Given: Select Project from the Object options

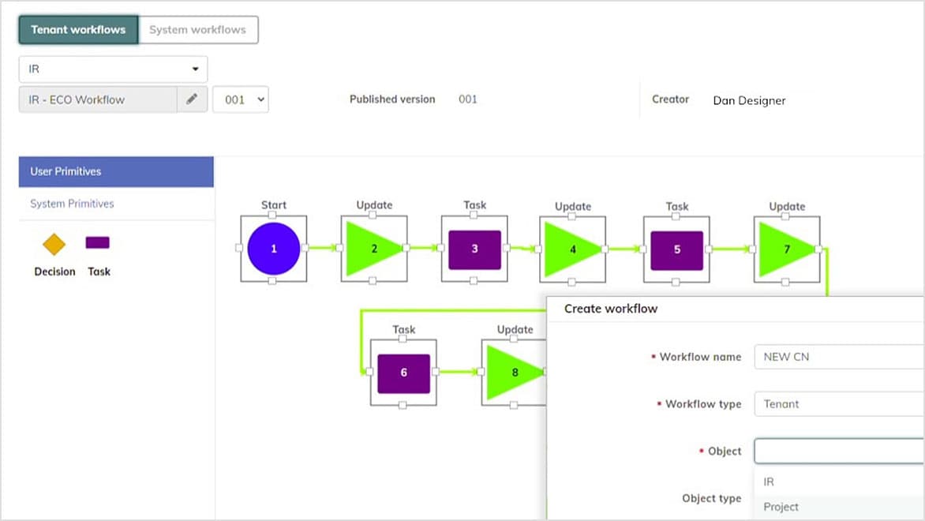Looking at the screenshot, I should pos(781,507).
